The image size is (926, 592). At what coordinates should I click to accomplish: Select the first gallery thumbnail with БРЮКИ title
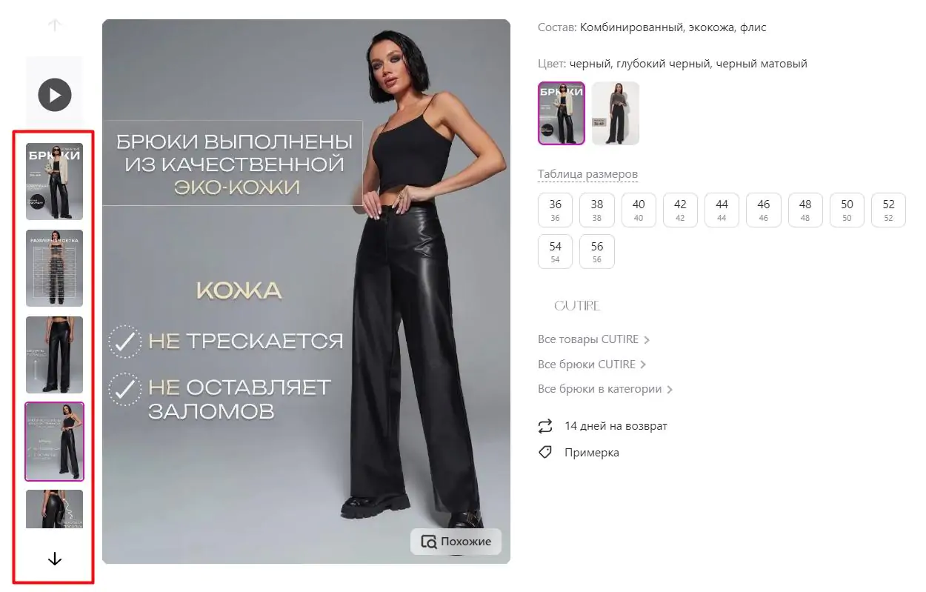coord(55,182)
